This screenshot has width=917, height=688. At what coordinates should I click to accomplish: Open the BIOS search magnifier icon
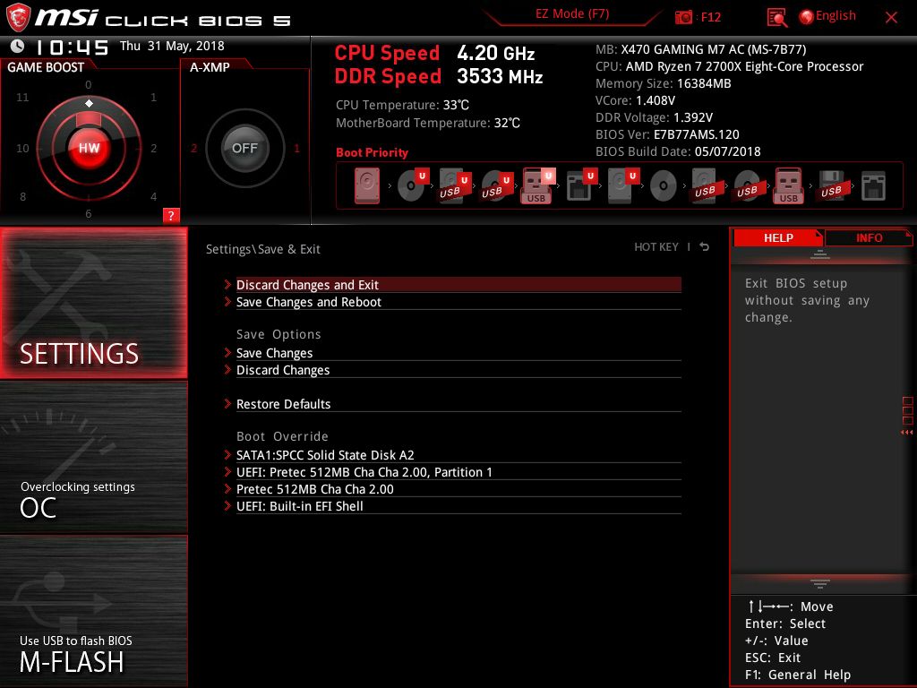(776, 18)
